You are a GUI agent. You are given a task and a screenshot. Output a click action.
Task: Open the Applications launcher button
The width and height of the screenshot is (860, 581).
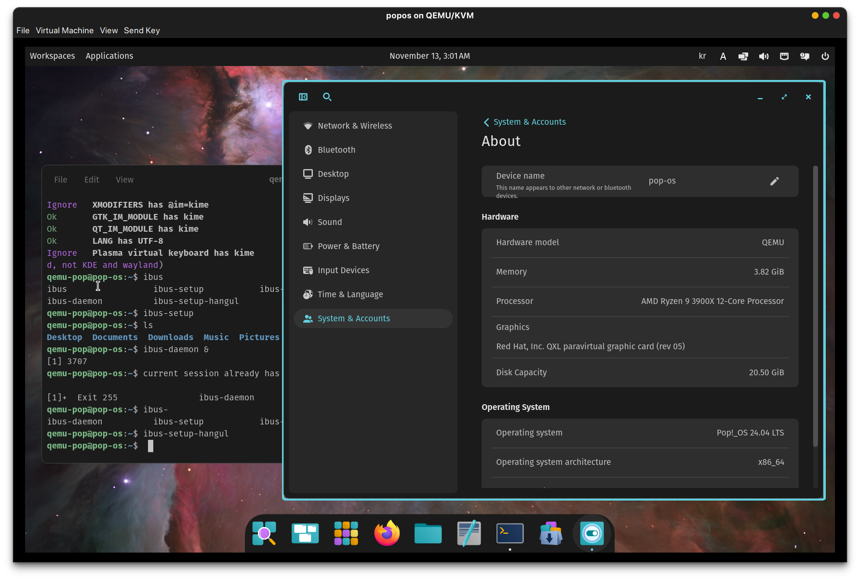[109, 56]
